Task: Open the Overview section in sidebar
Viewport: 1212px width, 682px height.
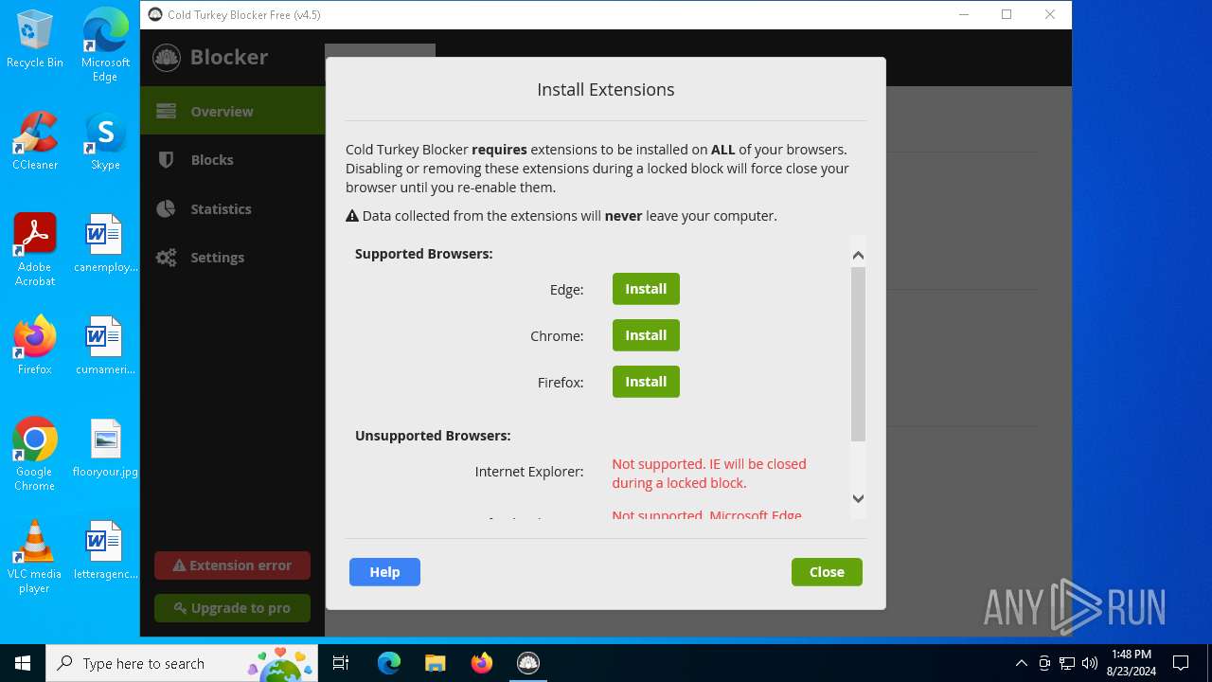Action: click(233, 111)
